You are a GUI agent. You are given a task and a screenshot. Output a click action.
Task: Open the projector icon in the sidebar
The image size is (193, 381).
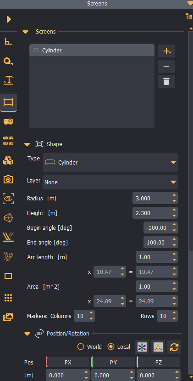tap(9, 121)
